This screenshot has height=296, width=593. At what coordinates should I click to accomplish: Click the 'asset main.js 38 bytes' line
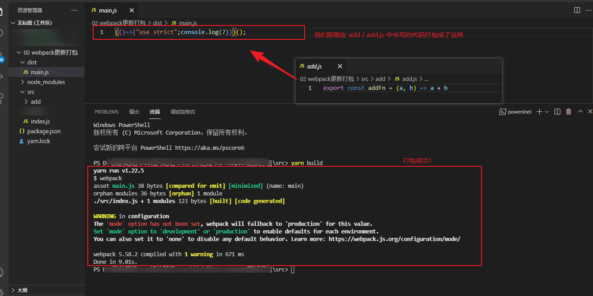[x=198, y=186]
